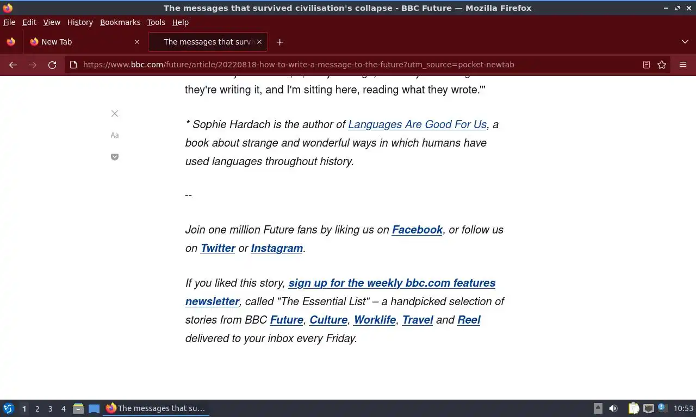Open the History menu
Viewport: 696px width, 417px height.
pos(80,22)
